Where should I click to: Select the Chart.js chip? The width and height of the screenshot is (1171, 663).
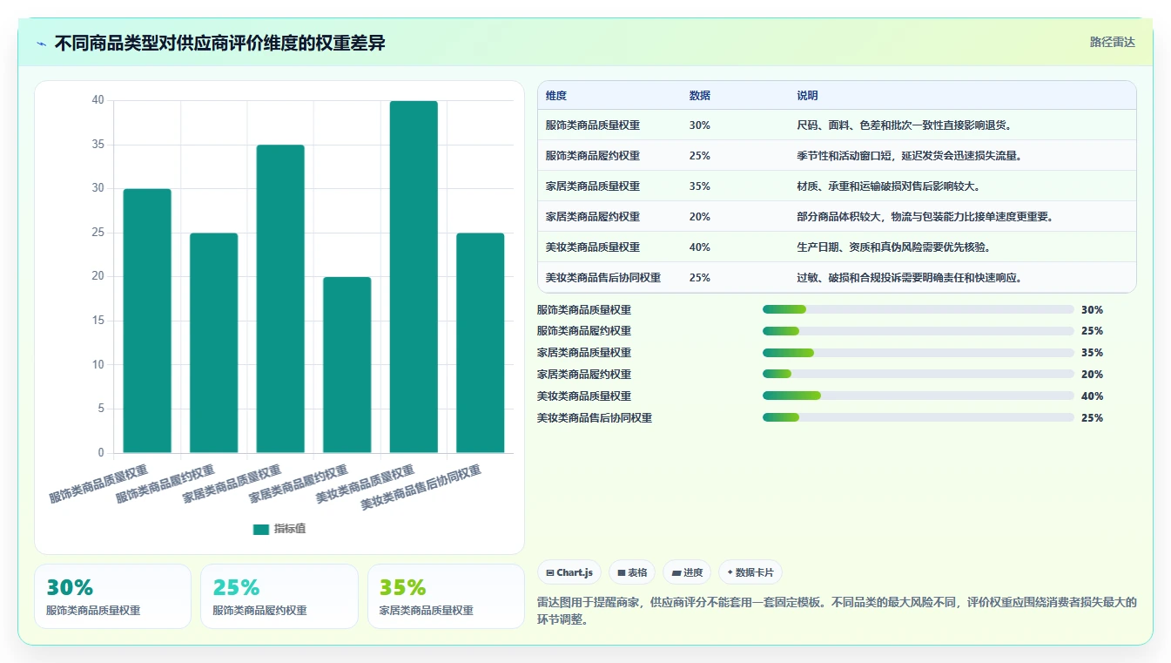(x=569, y=572)
